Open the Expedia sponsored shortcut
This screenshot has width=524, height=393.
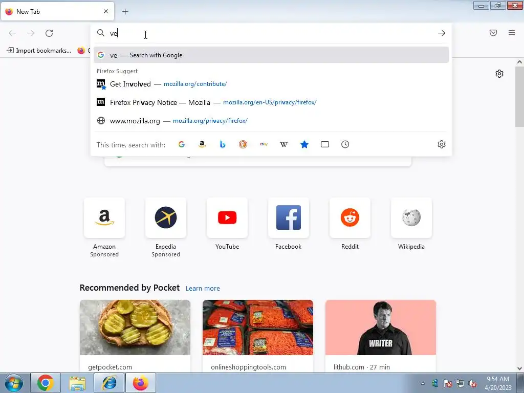pyautogui.click(x=166, y=227)
